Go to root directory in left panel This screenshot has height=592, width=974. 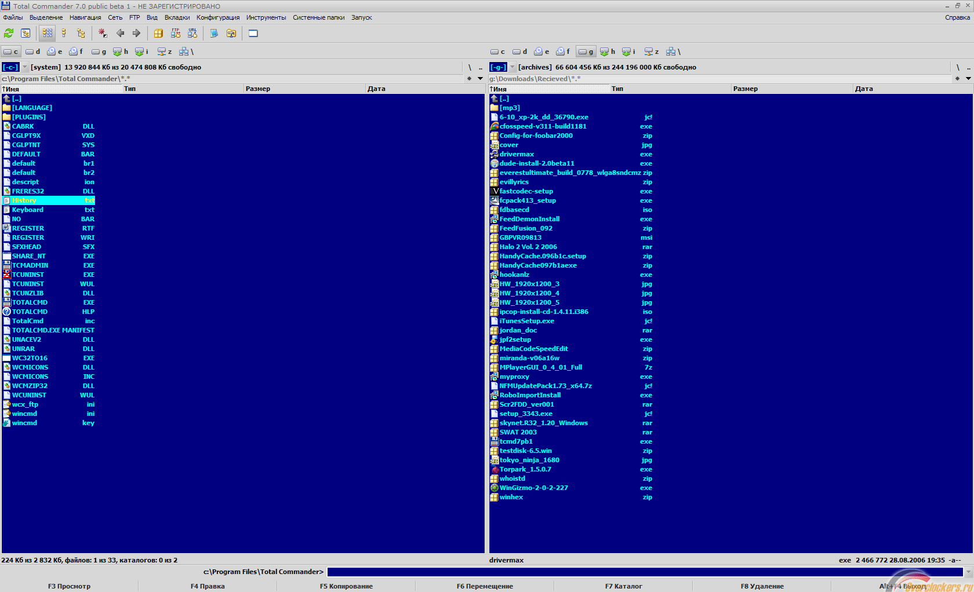pos(470,67)
